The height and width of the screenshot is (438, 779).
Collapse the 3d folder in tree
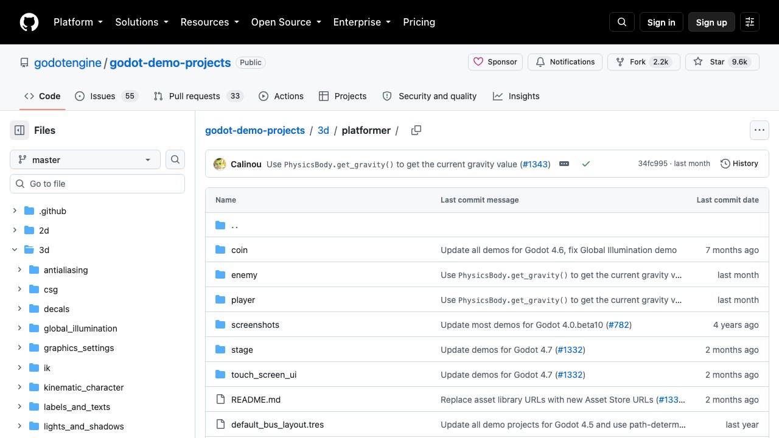pyautogui.click(x=15, y=250)
